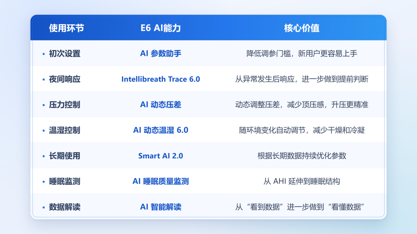
Task: Click "Smart AI 2.0" capability text
Action: click(x=161, y=156)
